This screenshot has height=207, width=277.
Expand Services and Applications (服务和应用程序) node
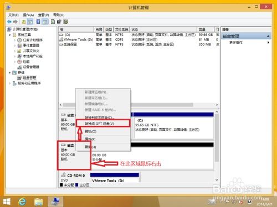pyautogui.click(x=9, y=83)
